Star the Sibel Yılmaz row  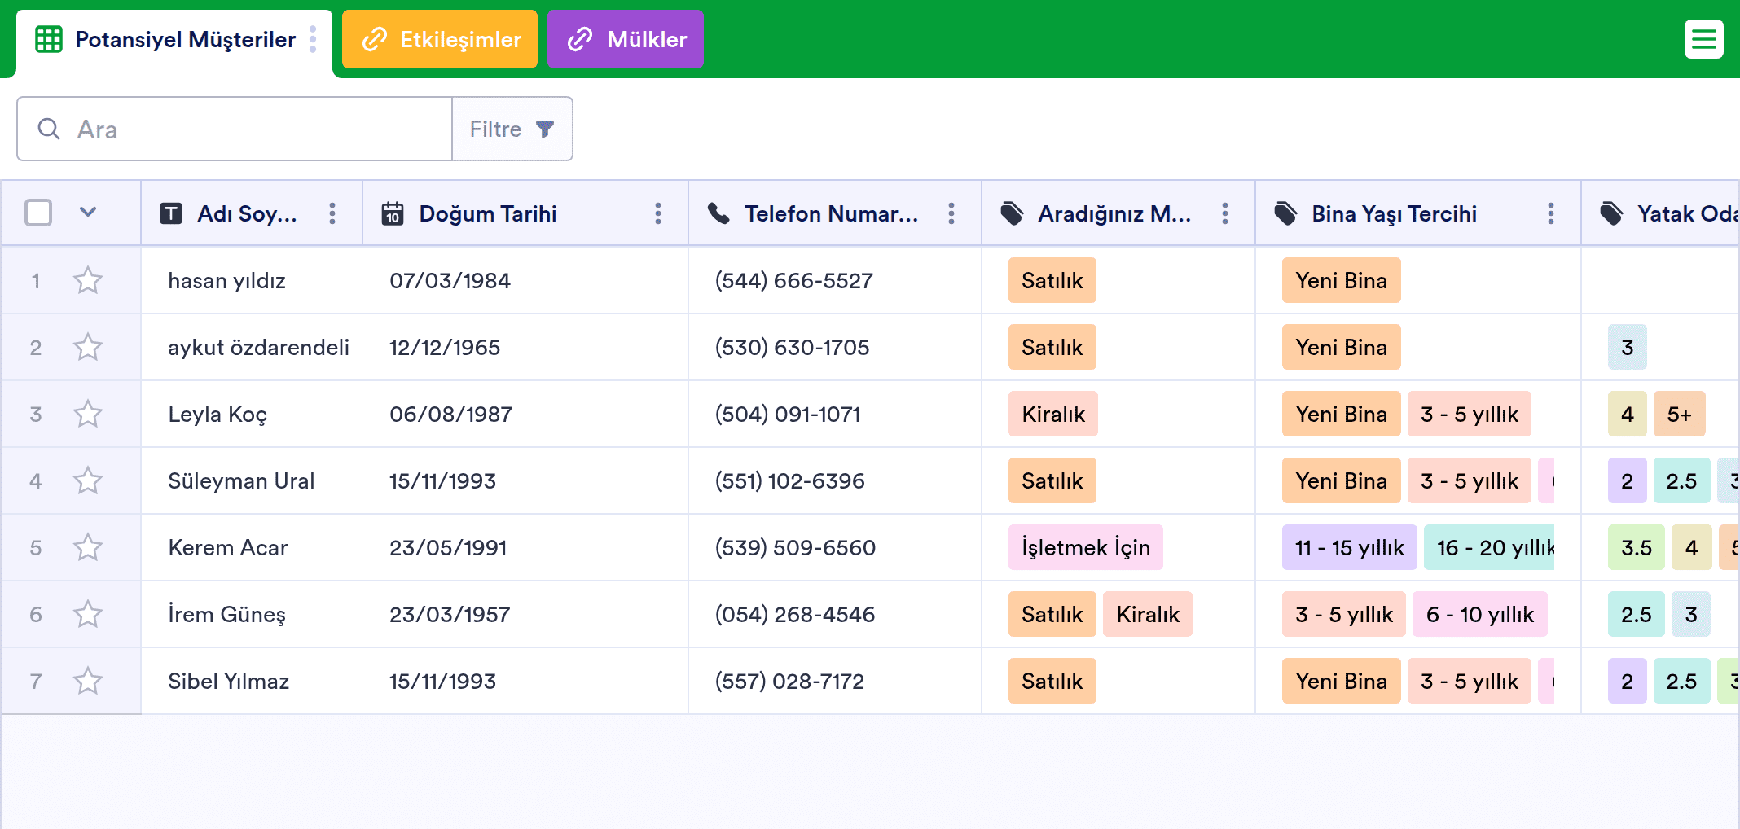click(x=88, y=681)
